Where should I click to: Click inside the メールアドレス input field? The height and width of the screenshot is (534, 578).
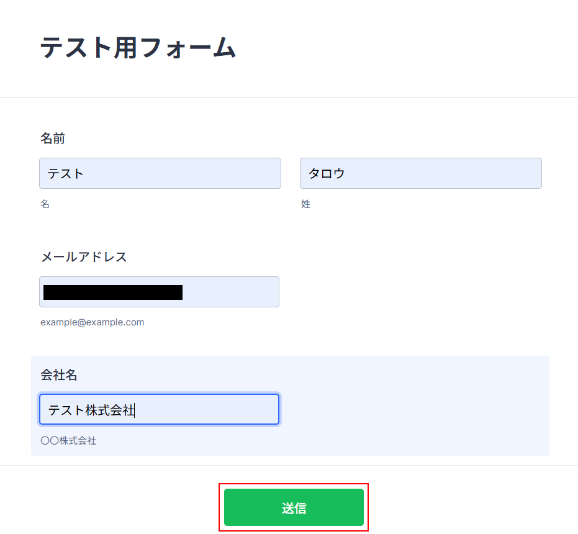coord(230,292)
